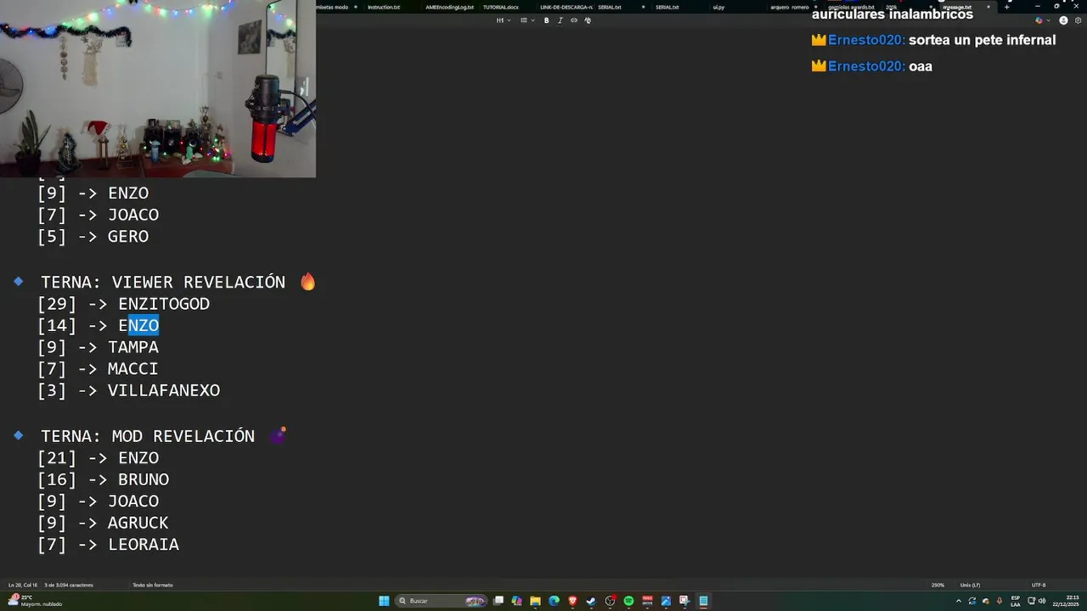1087x611 pixels.
Task: Click the heading TERNA: VIEWER REVELACIÓN
Action: click(162, 282)
